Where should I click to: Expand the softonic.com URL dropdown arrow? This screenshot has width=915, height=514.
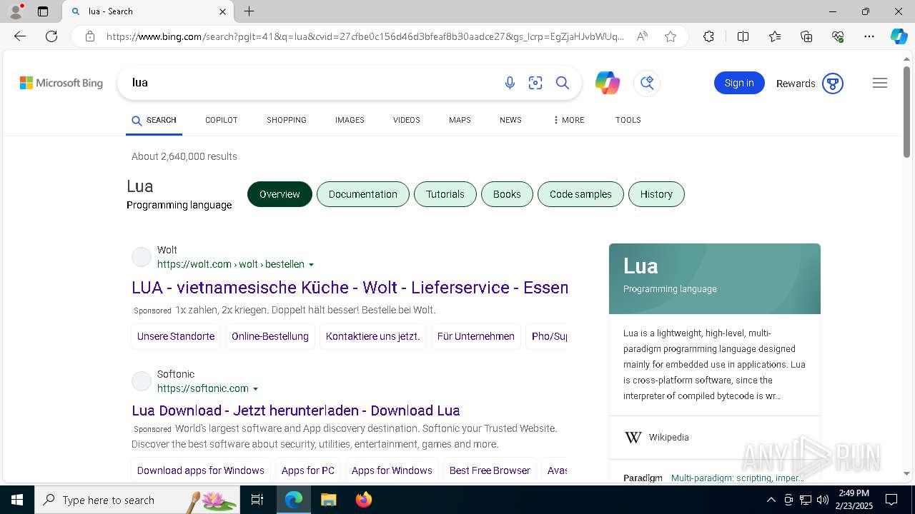[255, 389]
